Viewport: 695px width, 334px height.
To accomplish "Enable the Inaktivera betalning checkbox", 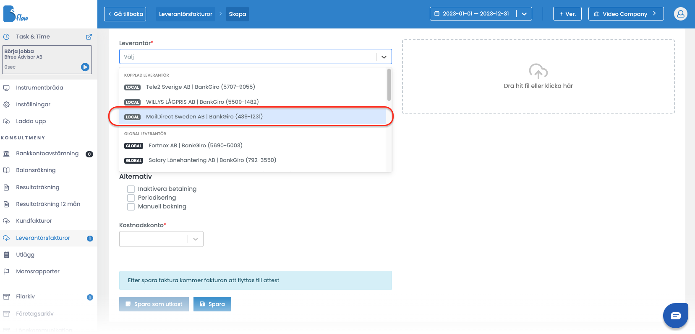I will [131, 189].
